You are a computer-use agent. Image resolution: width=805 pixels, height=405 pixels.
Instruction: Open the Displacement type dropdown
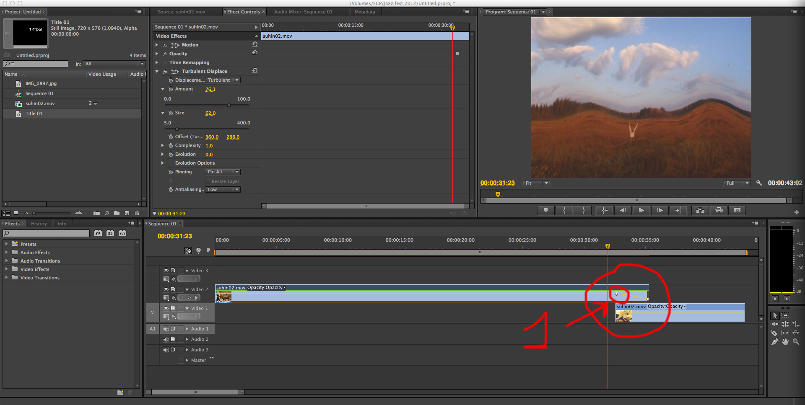tap(223, 80)
